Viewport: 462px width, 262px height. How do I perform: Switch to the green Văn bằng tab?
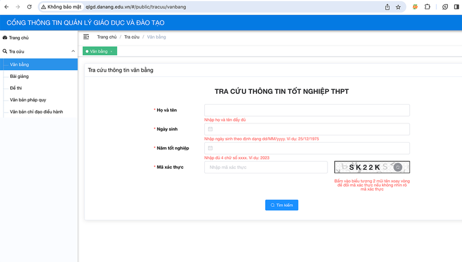[99, 51]
